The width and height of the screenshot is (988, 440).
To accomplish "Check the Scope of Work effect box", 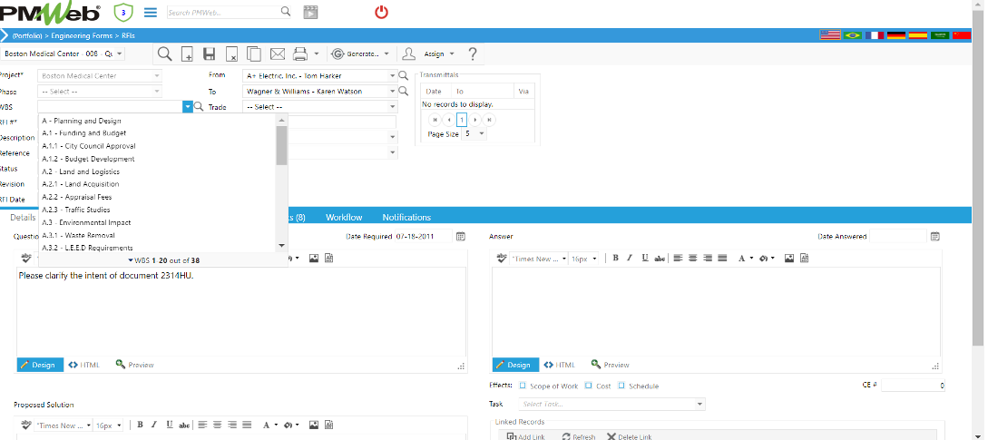I will click(x=523, y=386).
